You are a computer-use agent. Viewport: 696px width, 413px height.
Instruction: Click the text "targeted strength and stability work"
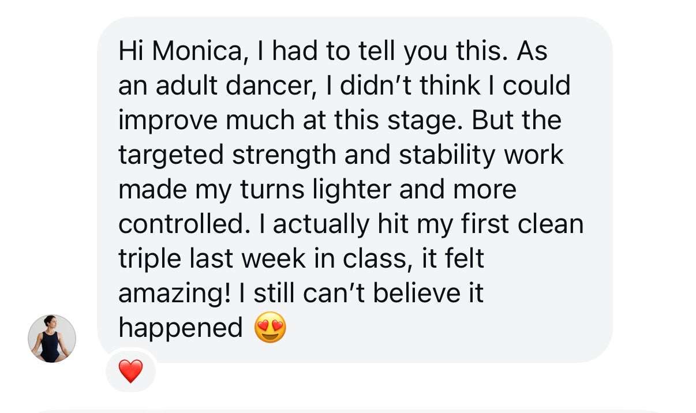[340, 156]
